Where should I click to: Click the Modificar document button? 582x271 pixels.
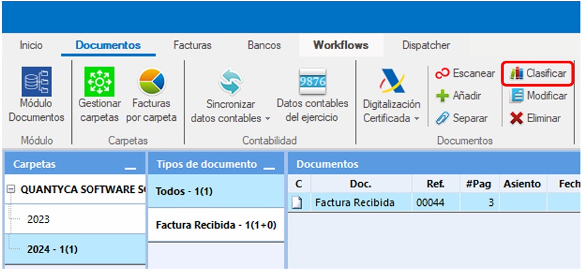[x=539, y=96]
